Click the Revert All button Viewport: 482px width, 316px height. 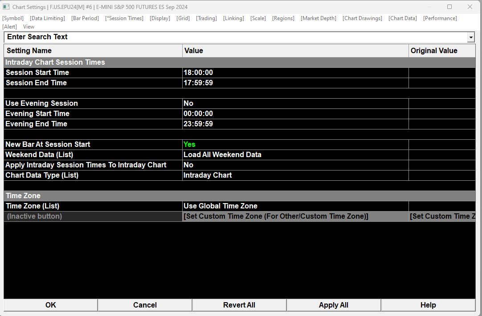click(239, 305)
